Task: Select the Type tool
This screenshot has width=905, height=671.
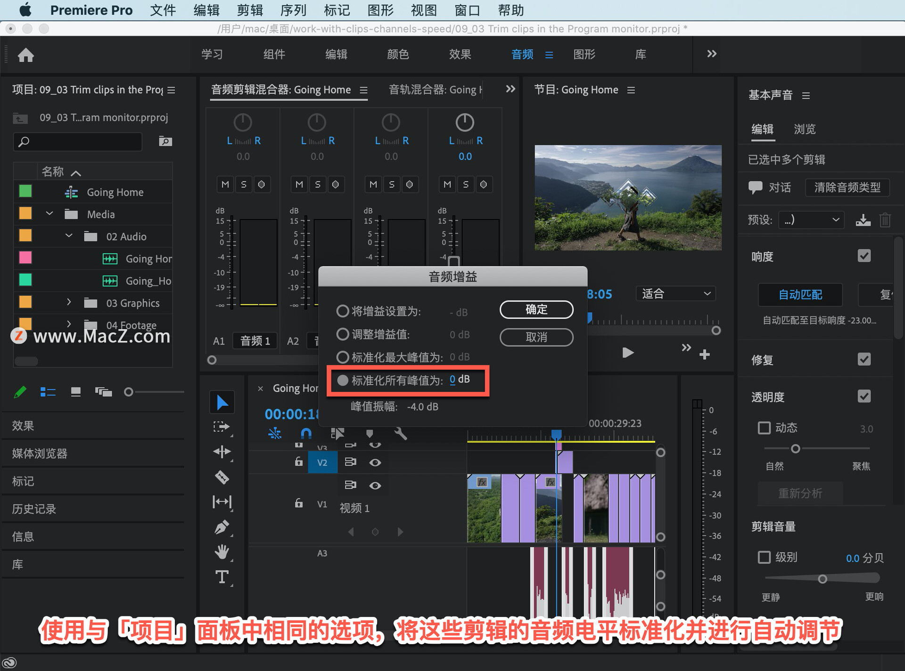Action: (x=222, y=577)
